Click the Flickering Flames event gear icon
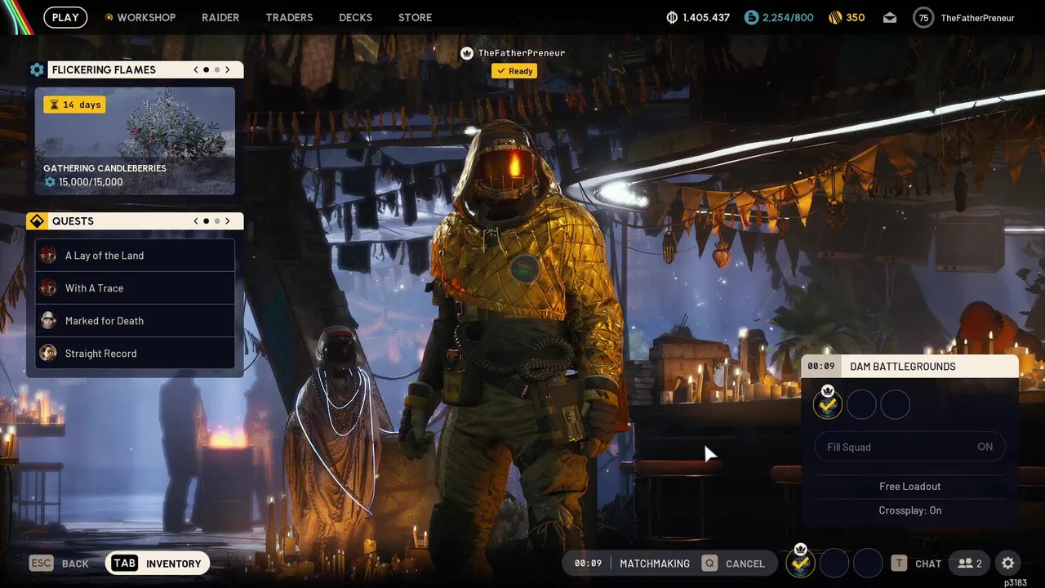 tap(37, 70)
